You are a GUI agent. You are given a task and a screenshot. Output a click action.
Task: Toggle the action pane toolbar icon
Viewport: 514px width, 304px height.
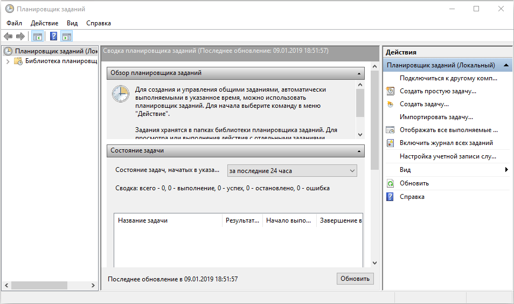(x=67, y=37)
